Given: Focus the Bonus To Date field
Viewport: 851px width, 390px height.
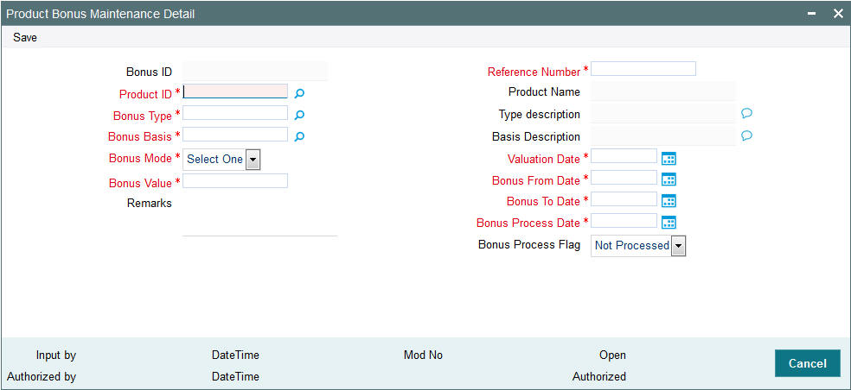Looking at the screenshot, I should (x=624, y=198).
